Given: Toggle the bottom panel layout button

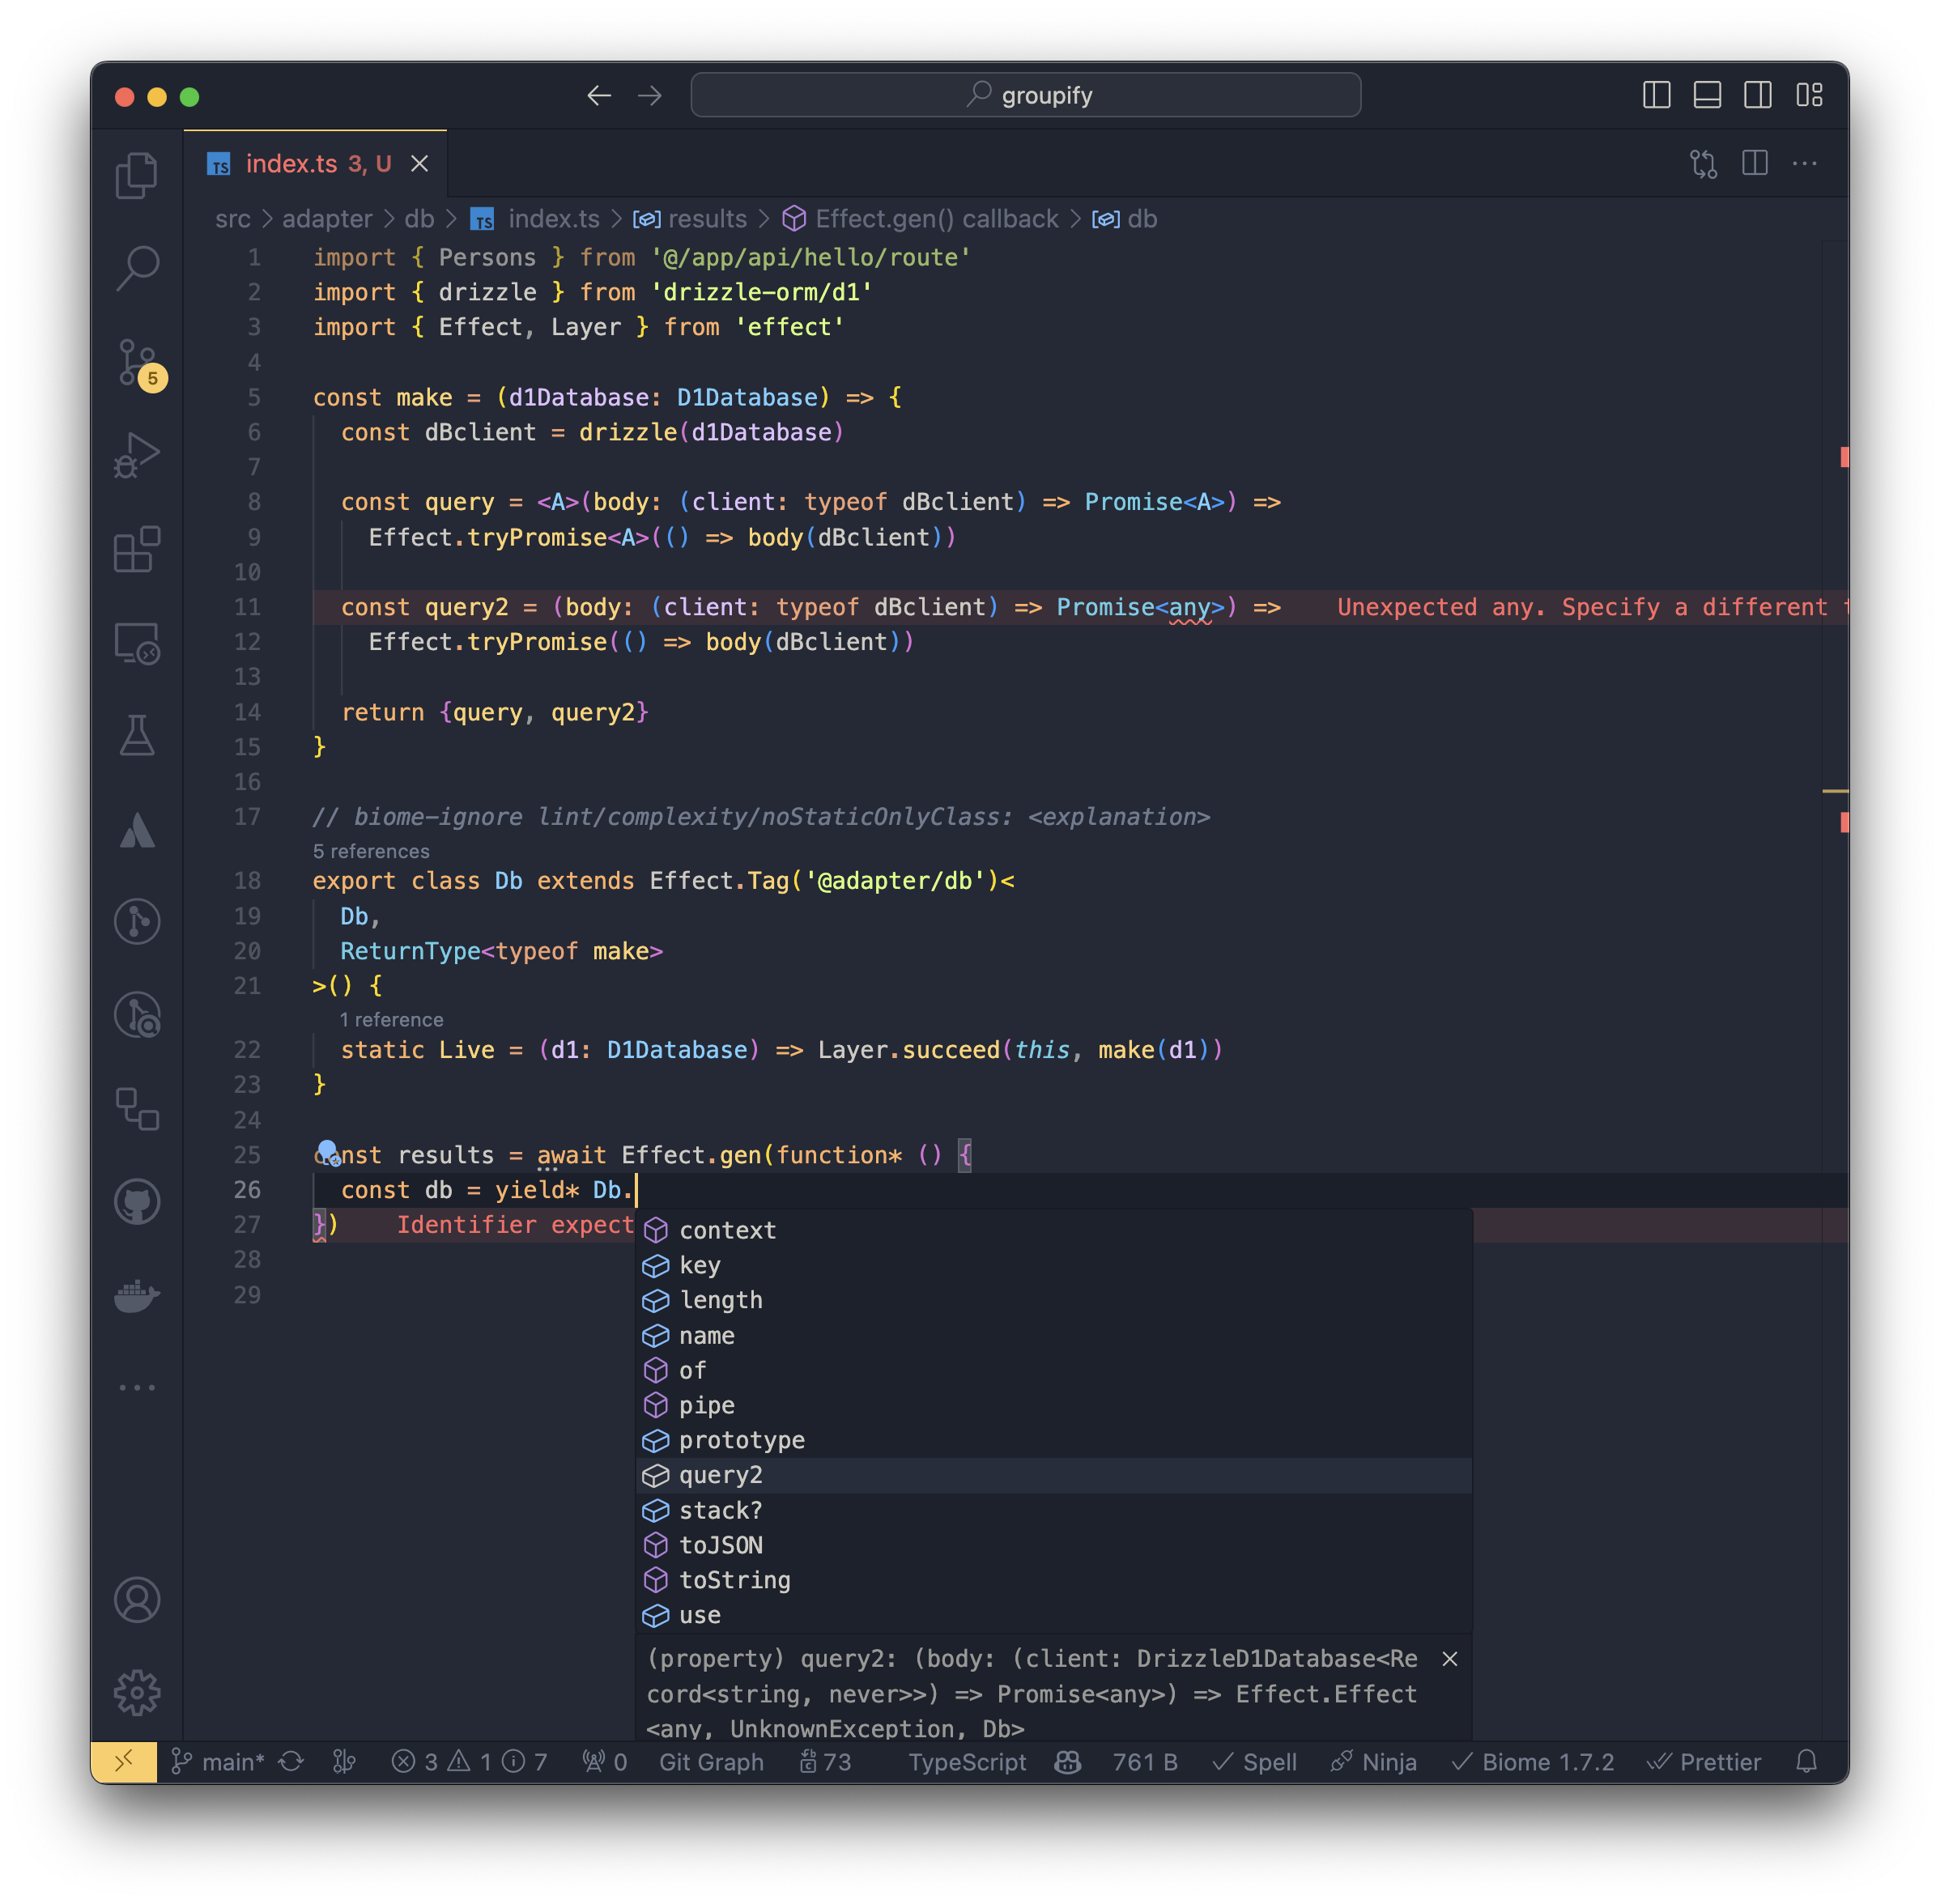Looking at the screenshot, I should tap(1707, 95).
